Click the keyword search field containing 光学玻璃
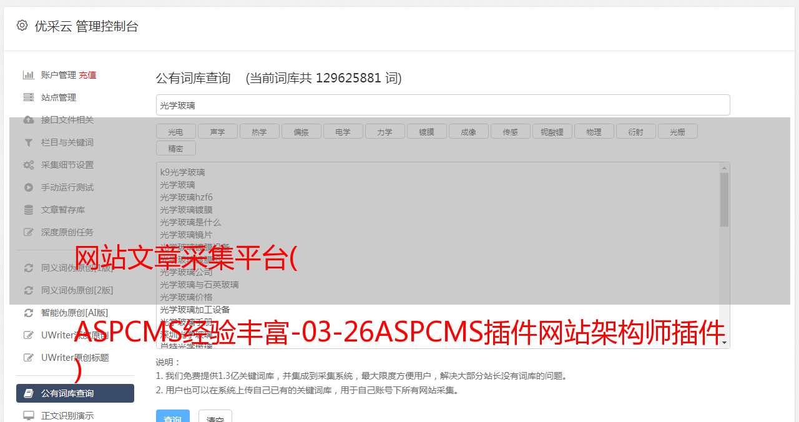This screenshot has width=799, height=422. pos(443,105)
